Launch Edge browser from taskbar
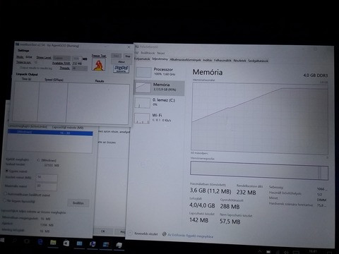 coord(40,241)
